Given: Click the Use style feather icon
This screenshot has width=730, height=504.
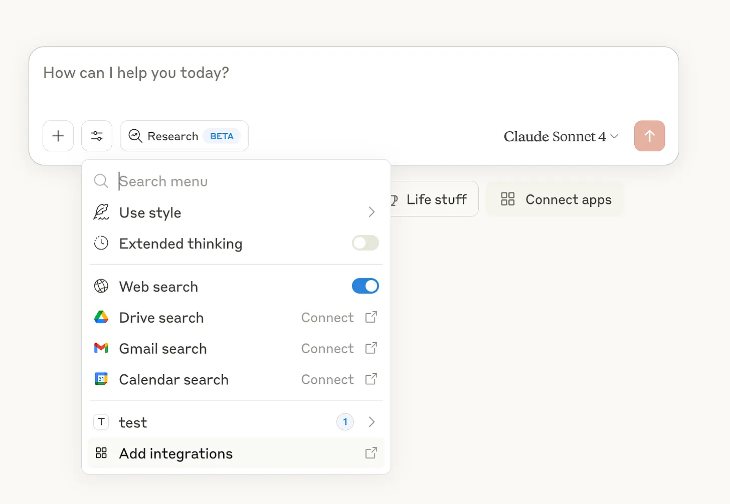Looking at the screenshot, I should (101, 212).
